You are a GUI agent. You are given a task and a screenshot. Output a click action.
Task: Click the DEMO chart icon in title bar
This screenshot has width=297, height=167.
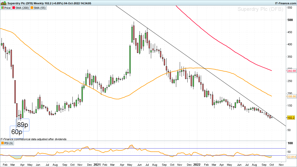(x=3, y=3)
